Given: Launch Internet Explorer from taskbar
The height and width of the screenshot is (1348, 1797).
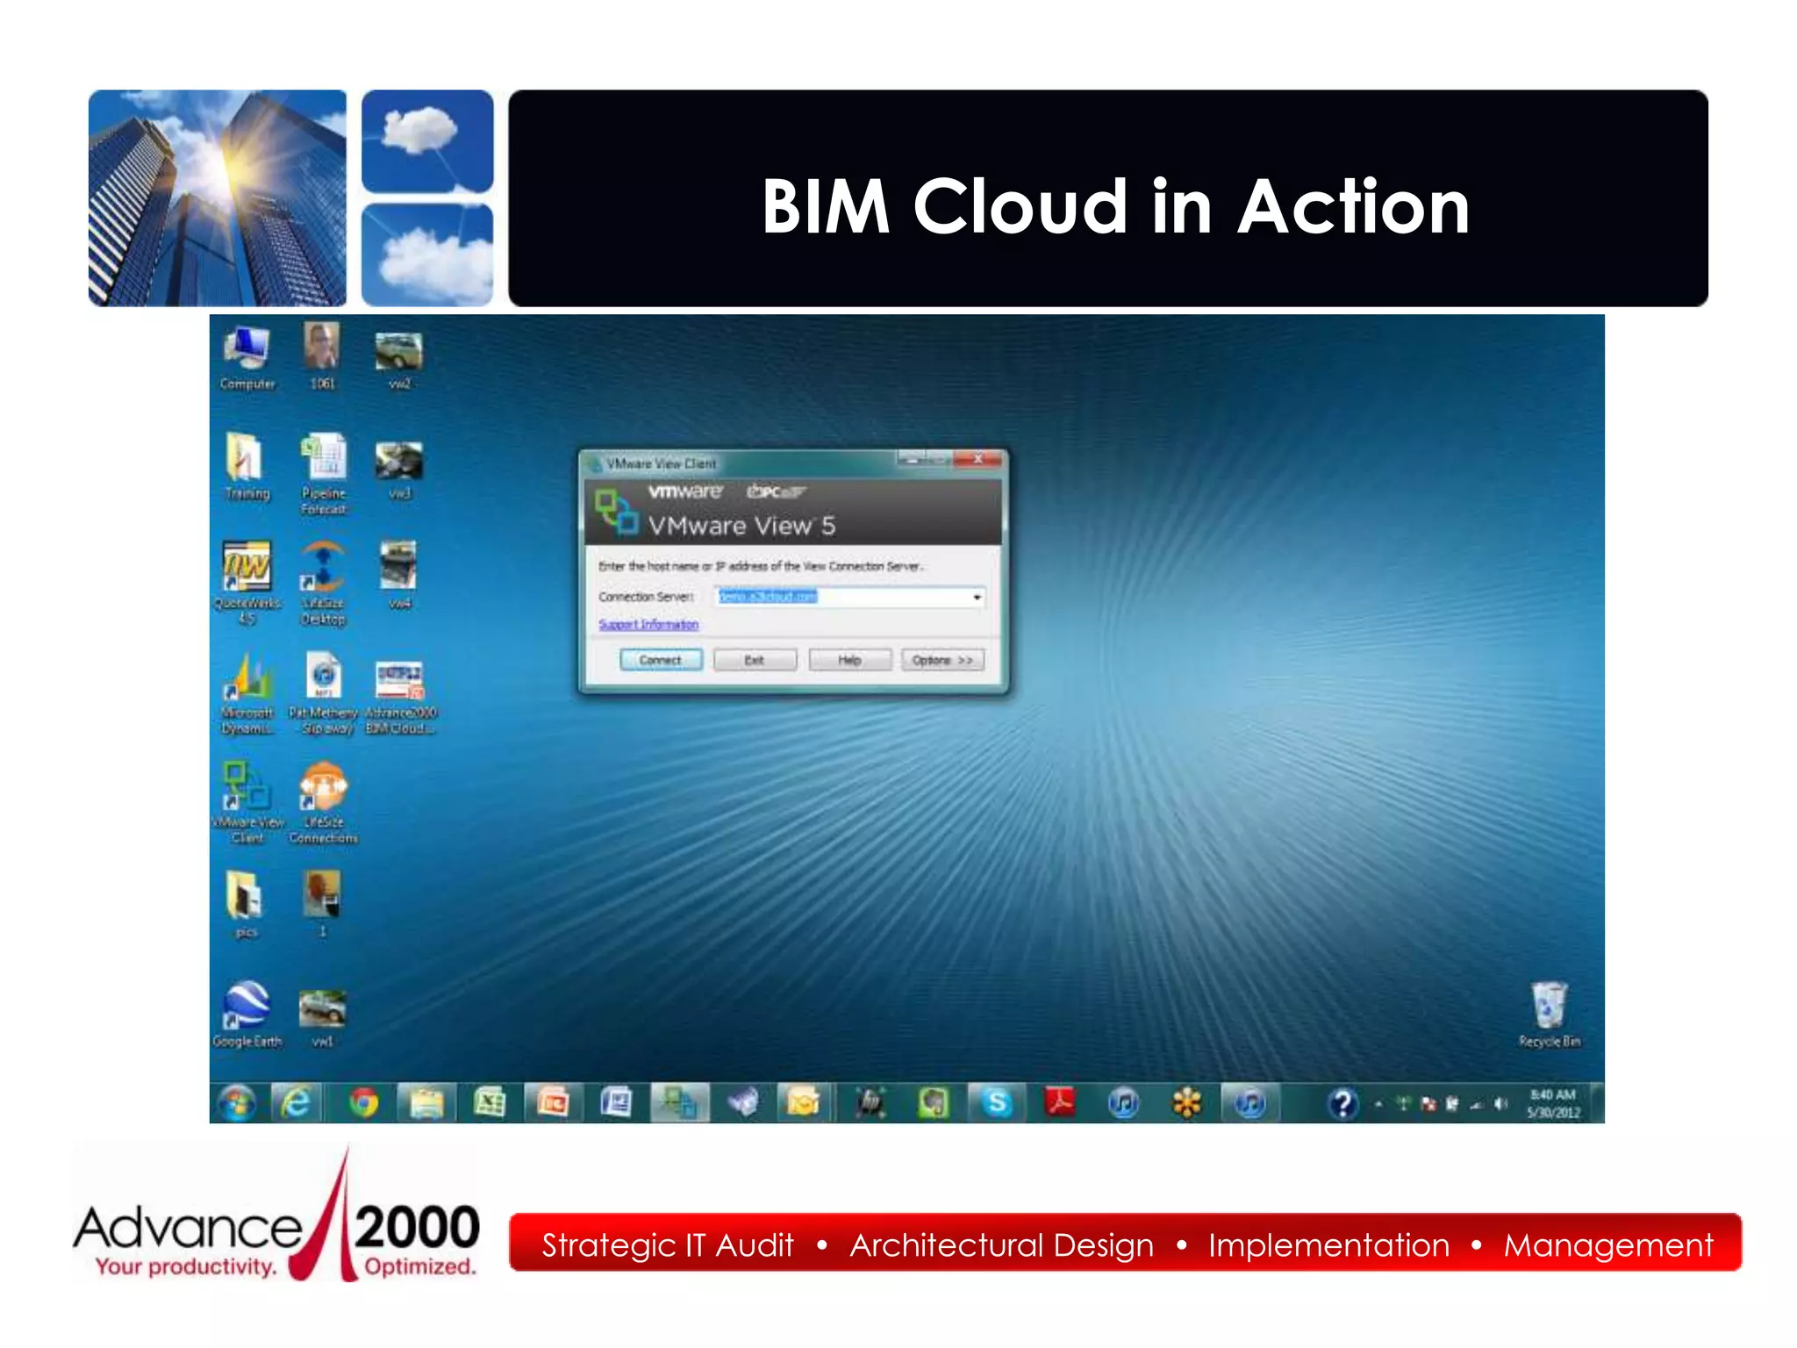Looking at the screenshot, I should point(296,1102).
